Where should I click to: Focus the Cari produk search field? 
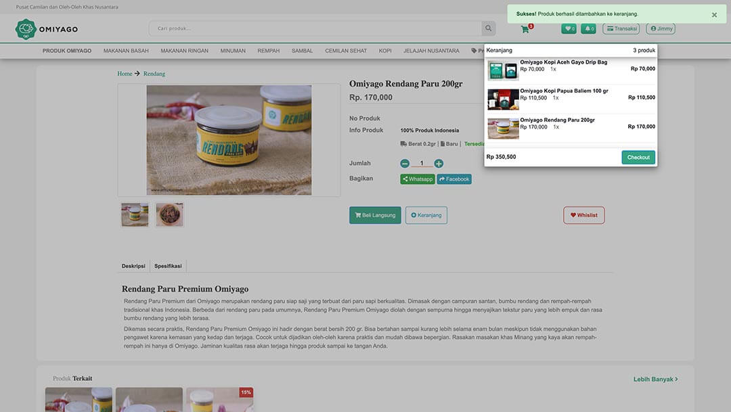(x=315, y=28)
